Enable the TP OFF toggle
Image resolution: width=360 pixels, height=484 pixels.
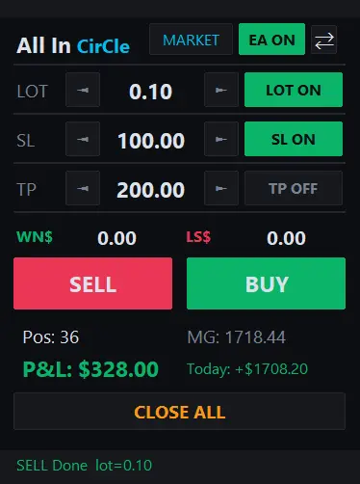[294, 188]
